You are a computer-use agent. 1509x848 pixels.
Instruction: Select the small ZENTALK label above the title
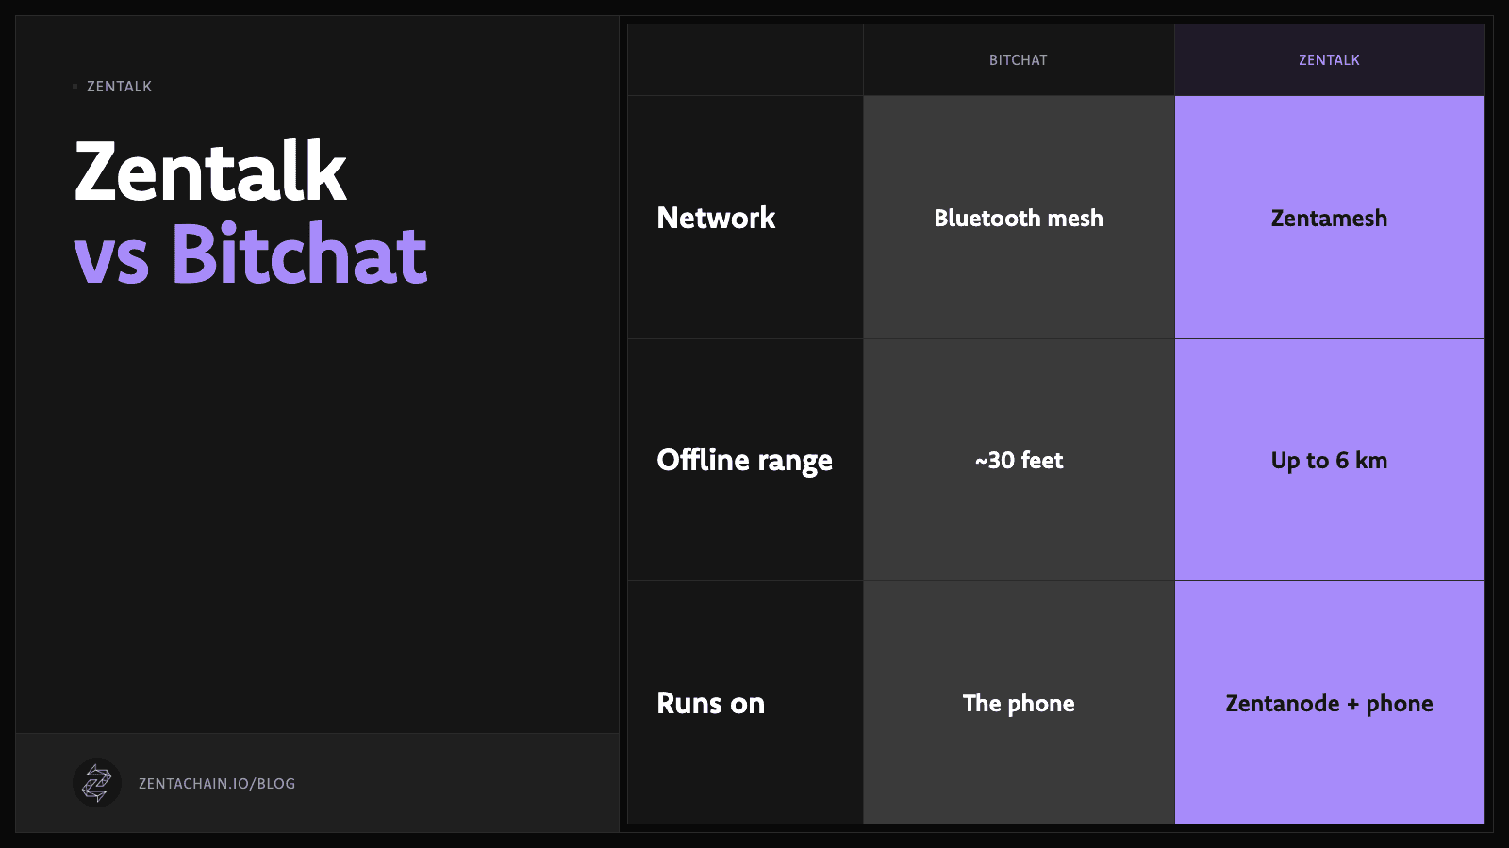click(x=119, y=87)
